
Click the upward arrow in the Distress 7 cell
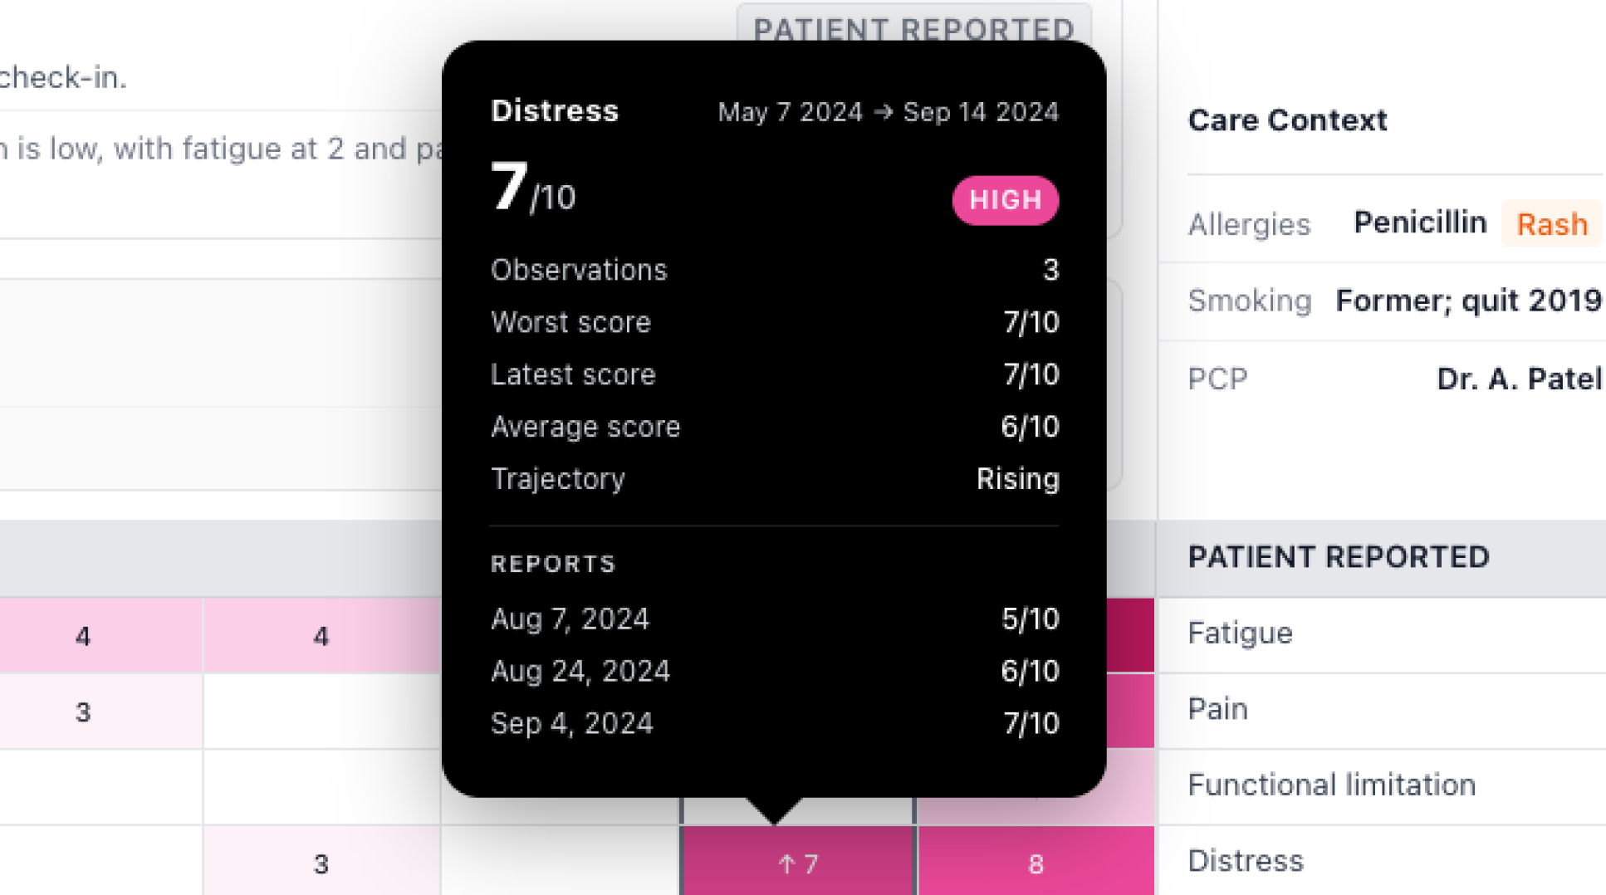[x=786, y=864]
